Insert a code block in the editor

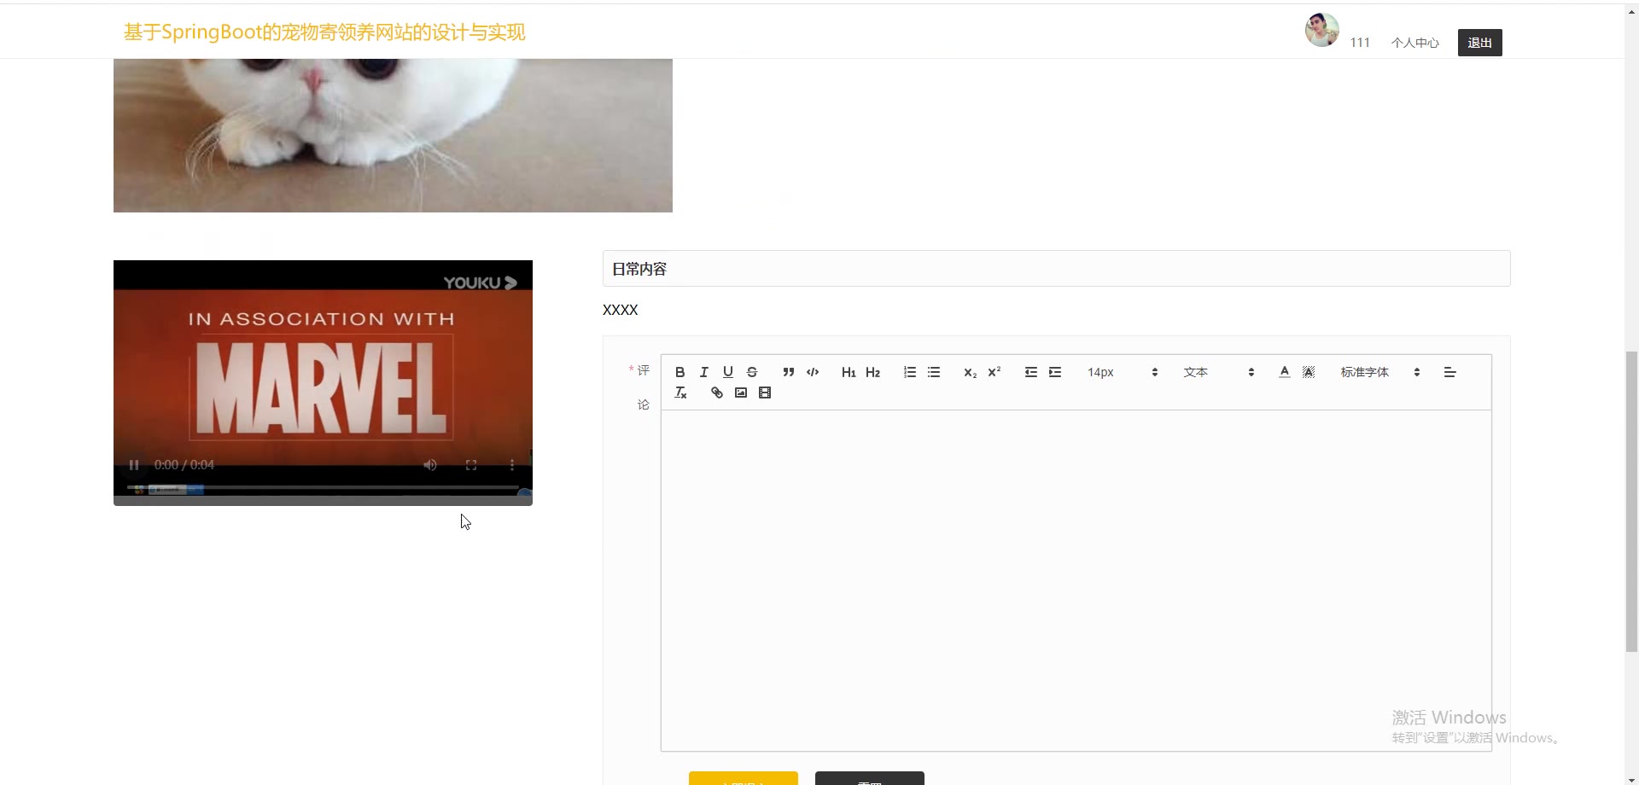812,372
